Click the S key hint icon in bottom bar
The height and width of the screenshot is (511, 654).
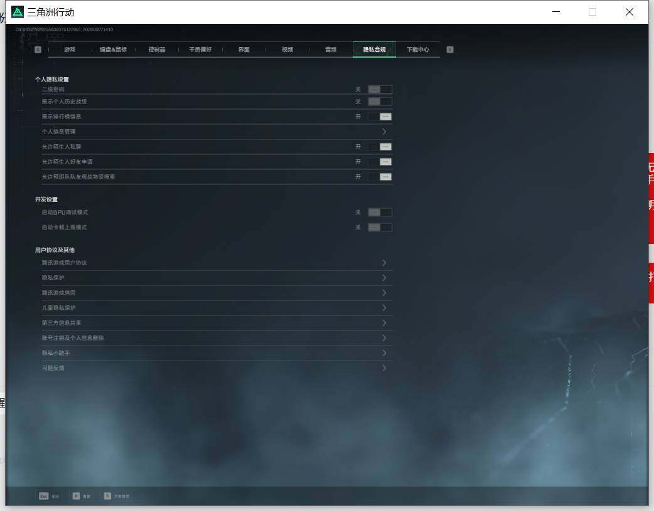pyautogui.click(x=107, y=496)
